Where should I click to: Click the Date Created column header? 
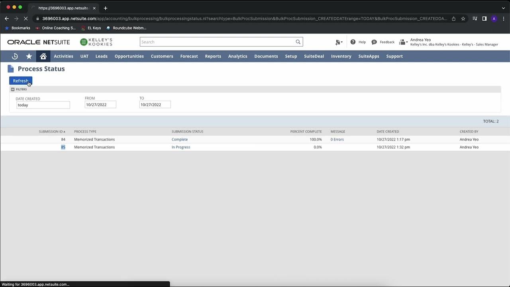click(x=388, y=132)
